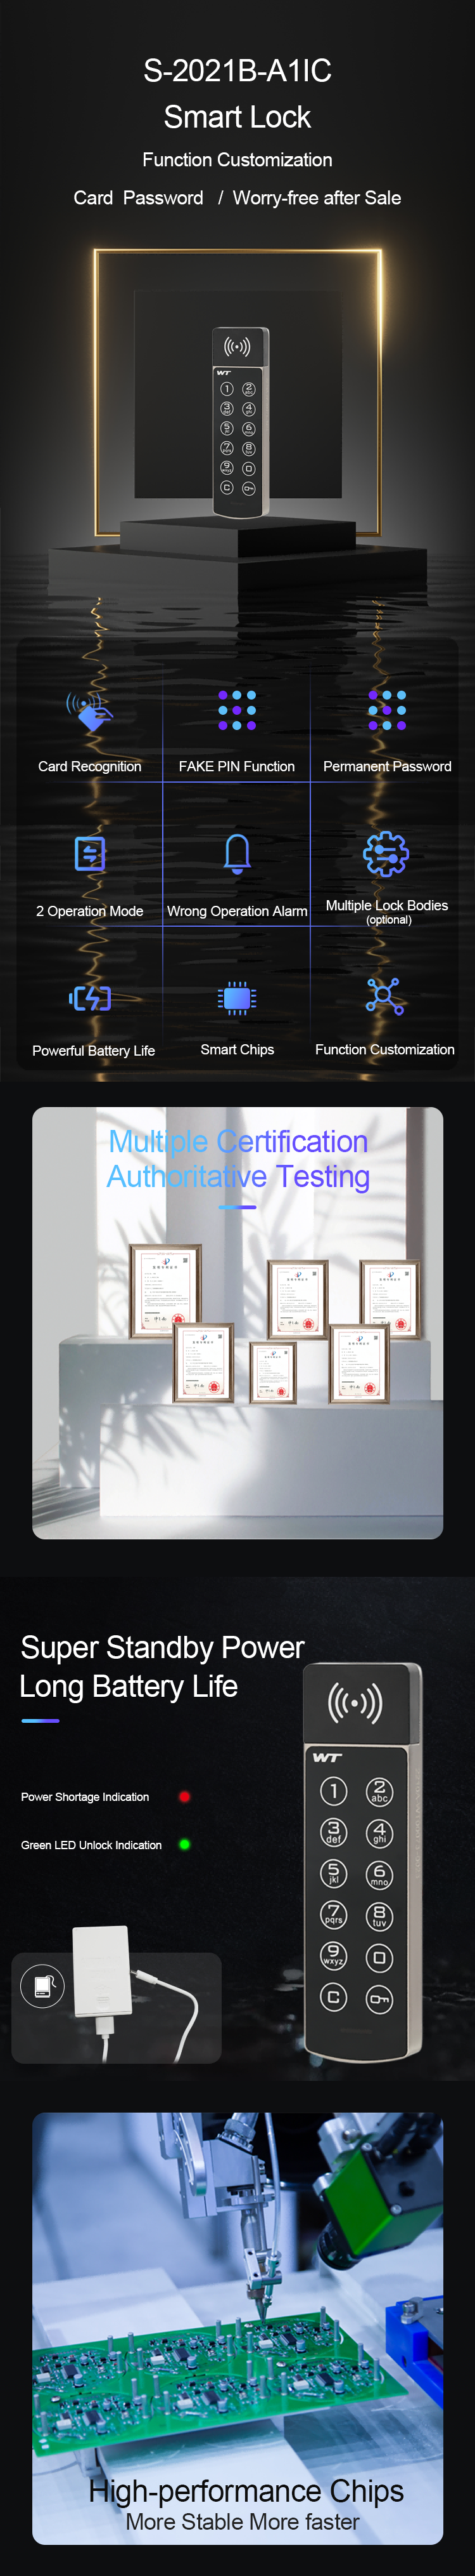
Task: Click the Permanent Password dots icon
Action: click(x=386, y=710)
